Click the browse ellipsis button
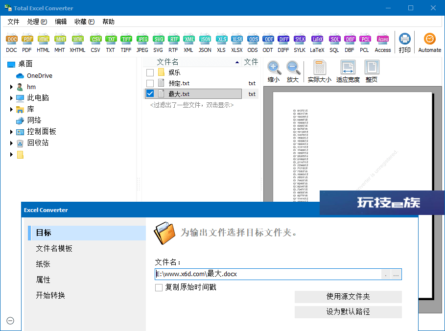445x331 pixels. pos(396,274)
